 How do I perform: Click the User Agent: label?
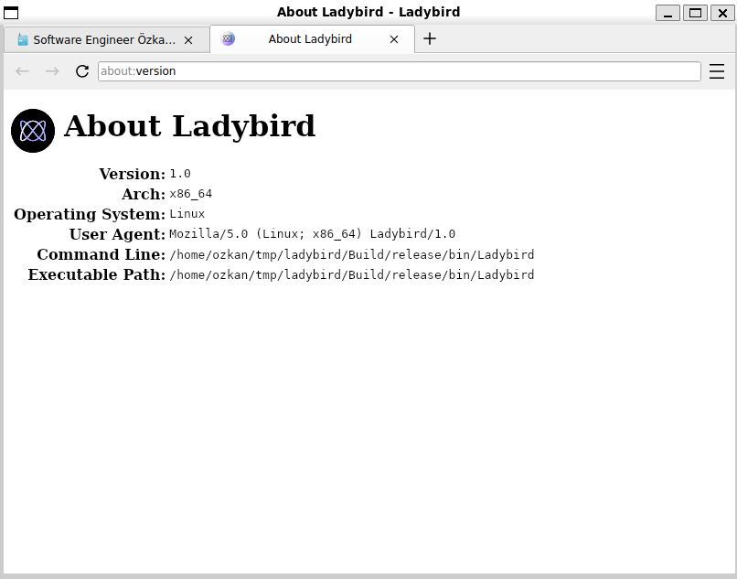tap(117, 234)
